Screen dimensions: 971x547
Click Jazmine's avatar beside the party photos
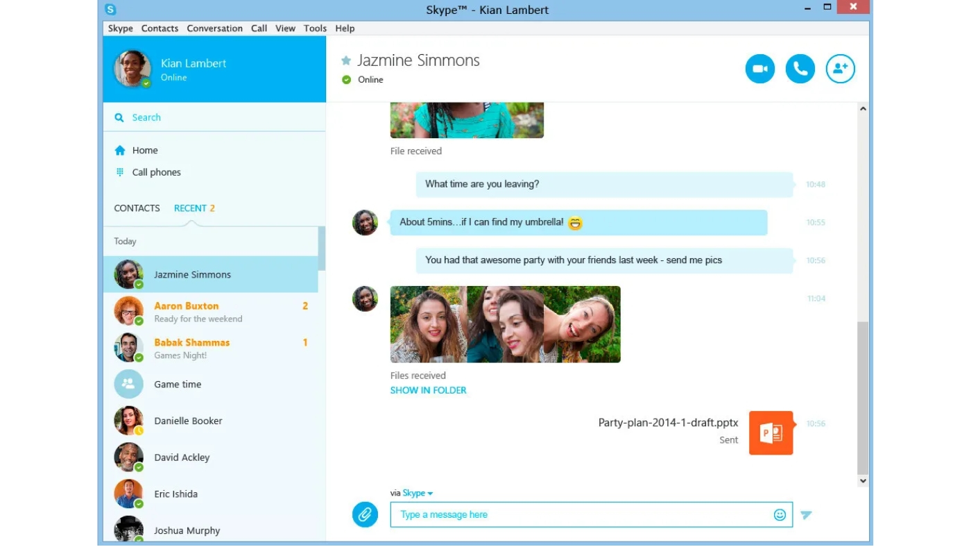pos(365,298)
